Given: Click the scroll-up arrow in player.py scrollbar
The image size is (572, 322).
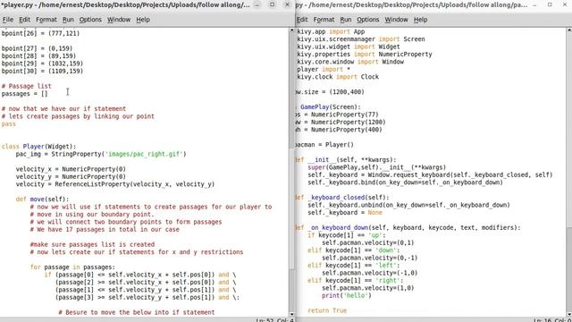Looking at the screenshot, I should click(292, 31).
